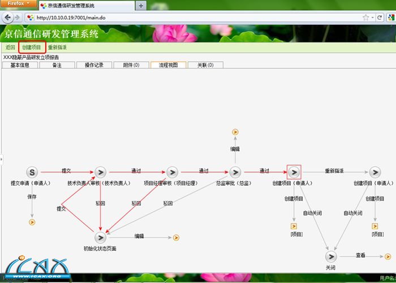
Task: Click the 京信通信研发管理系统 header title
Action: 51,34
